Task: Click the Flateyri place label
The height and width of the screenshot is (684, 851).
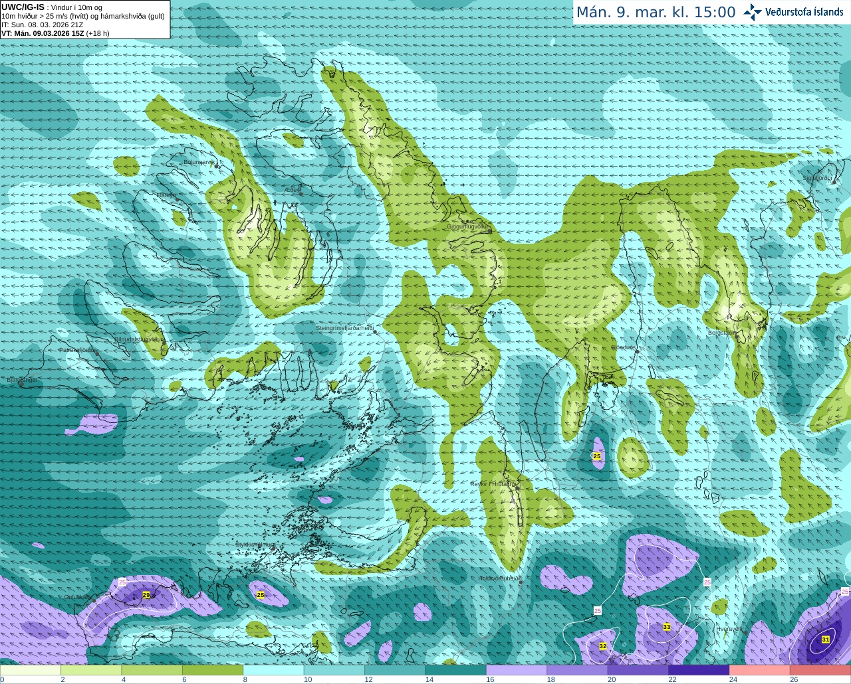Action: [x=166, y=195]
